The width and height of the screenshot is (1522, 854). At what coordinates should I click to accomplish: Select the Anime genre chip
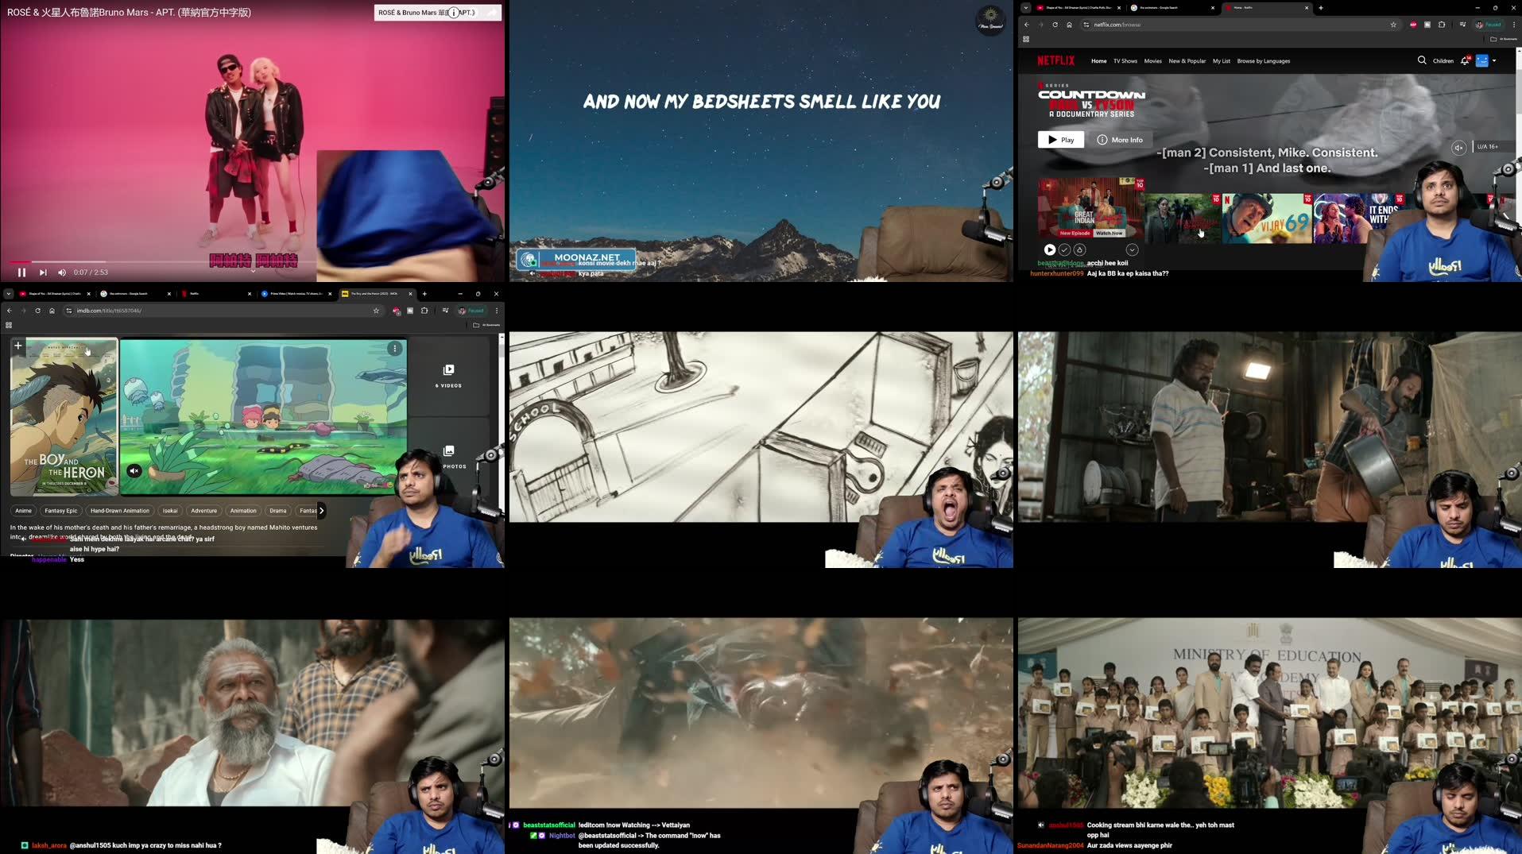coord(24,511)
